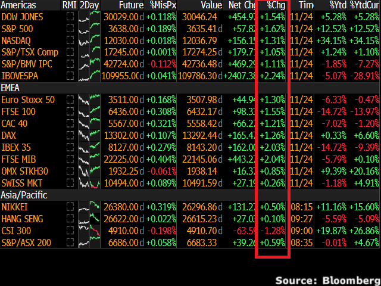Click NIKKEI time cell 08:15

coord(302,207)
